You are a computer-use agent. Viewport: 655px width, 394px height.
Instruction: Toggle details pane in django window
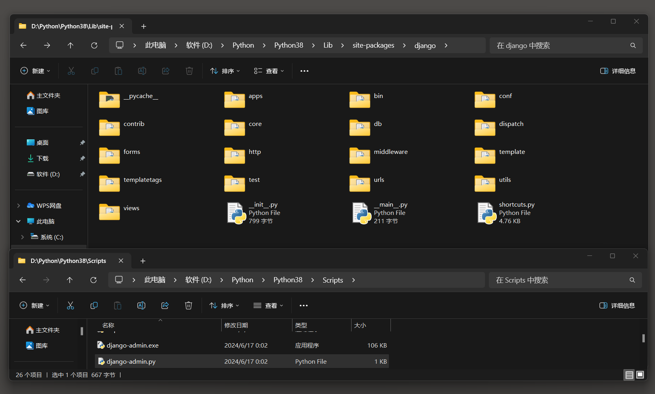point(618,71)
